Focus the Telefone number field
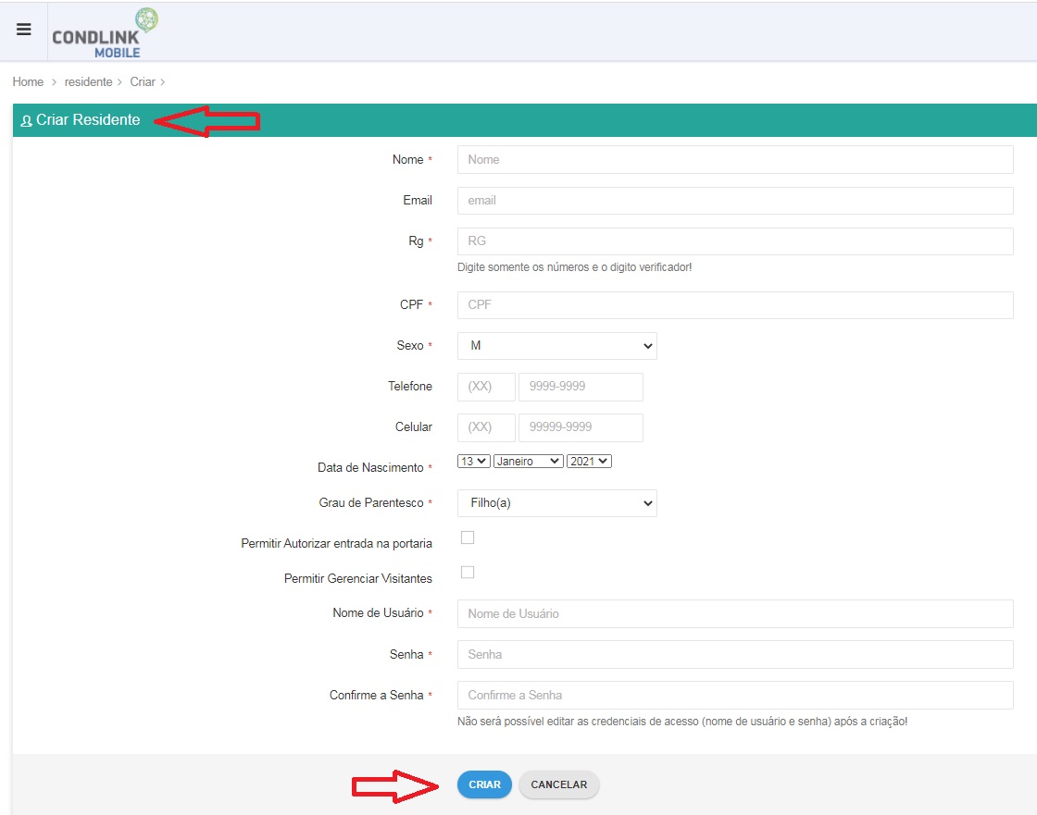Viewport: 1037px width, 815px height. point(581,387)
